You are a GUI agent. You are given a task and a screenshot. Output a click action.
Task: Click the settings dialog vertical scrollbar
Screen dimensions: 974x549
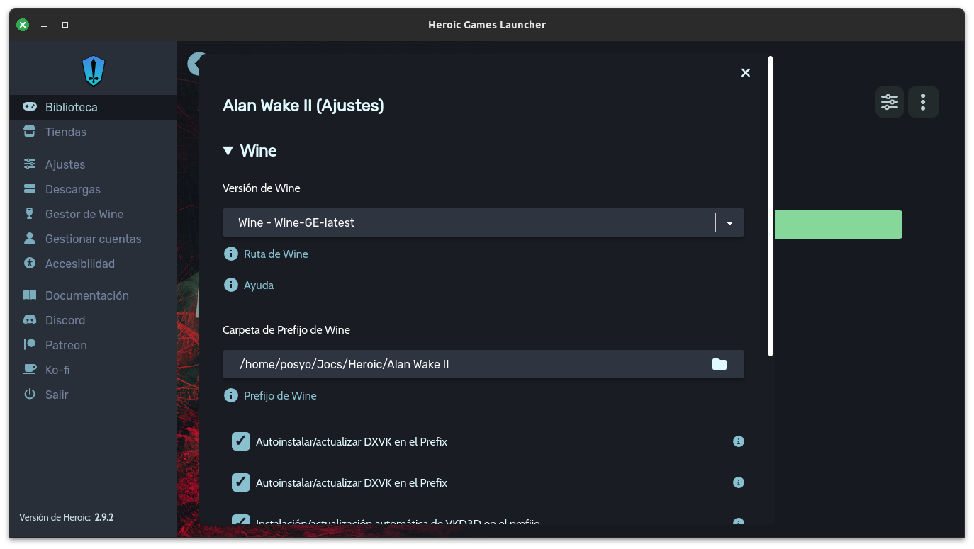[771, 205]
